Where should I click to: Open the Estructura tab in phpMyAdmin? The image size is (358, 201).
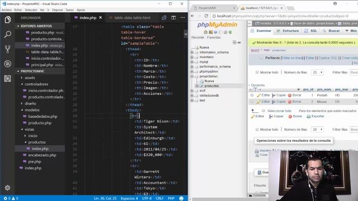click(x=288, y=31)
